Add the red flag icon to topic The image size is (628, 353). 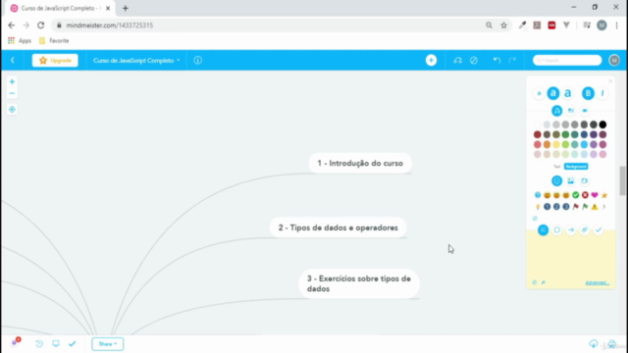[576, 207]
